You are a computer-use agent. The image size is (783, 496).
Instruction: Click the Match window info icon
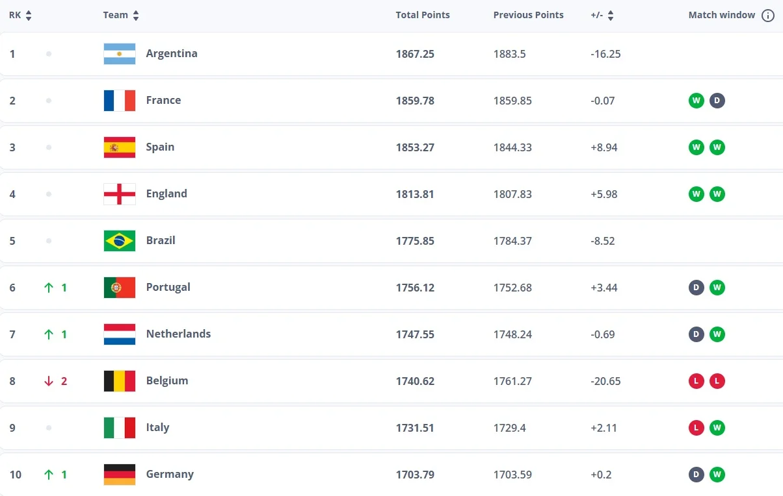[767, 16]
